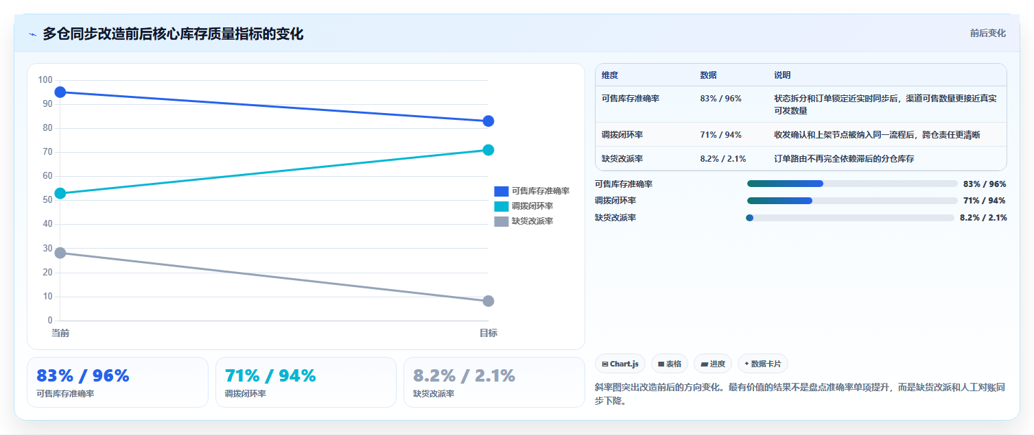
Task: Click the 缺货改派率 progress bar
Action: pyautogui.click(x=850, y=218)
